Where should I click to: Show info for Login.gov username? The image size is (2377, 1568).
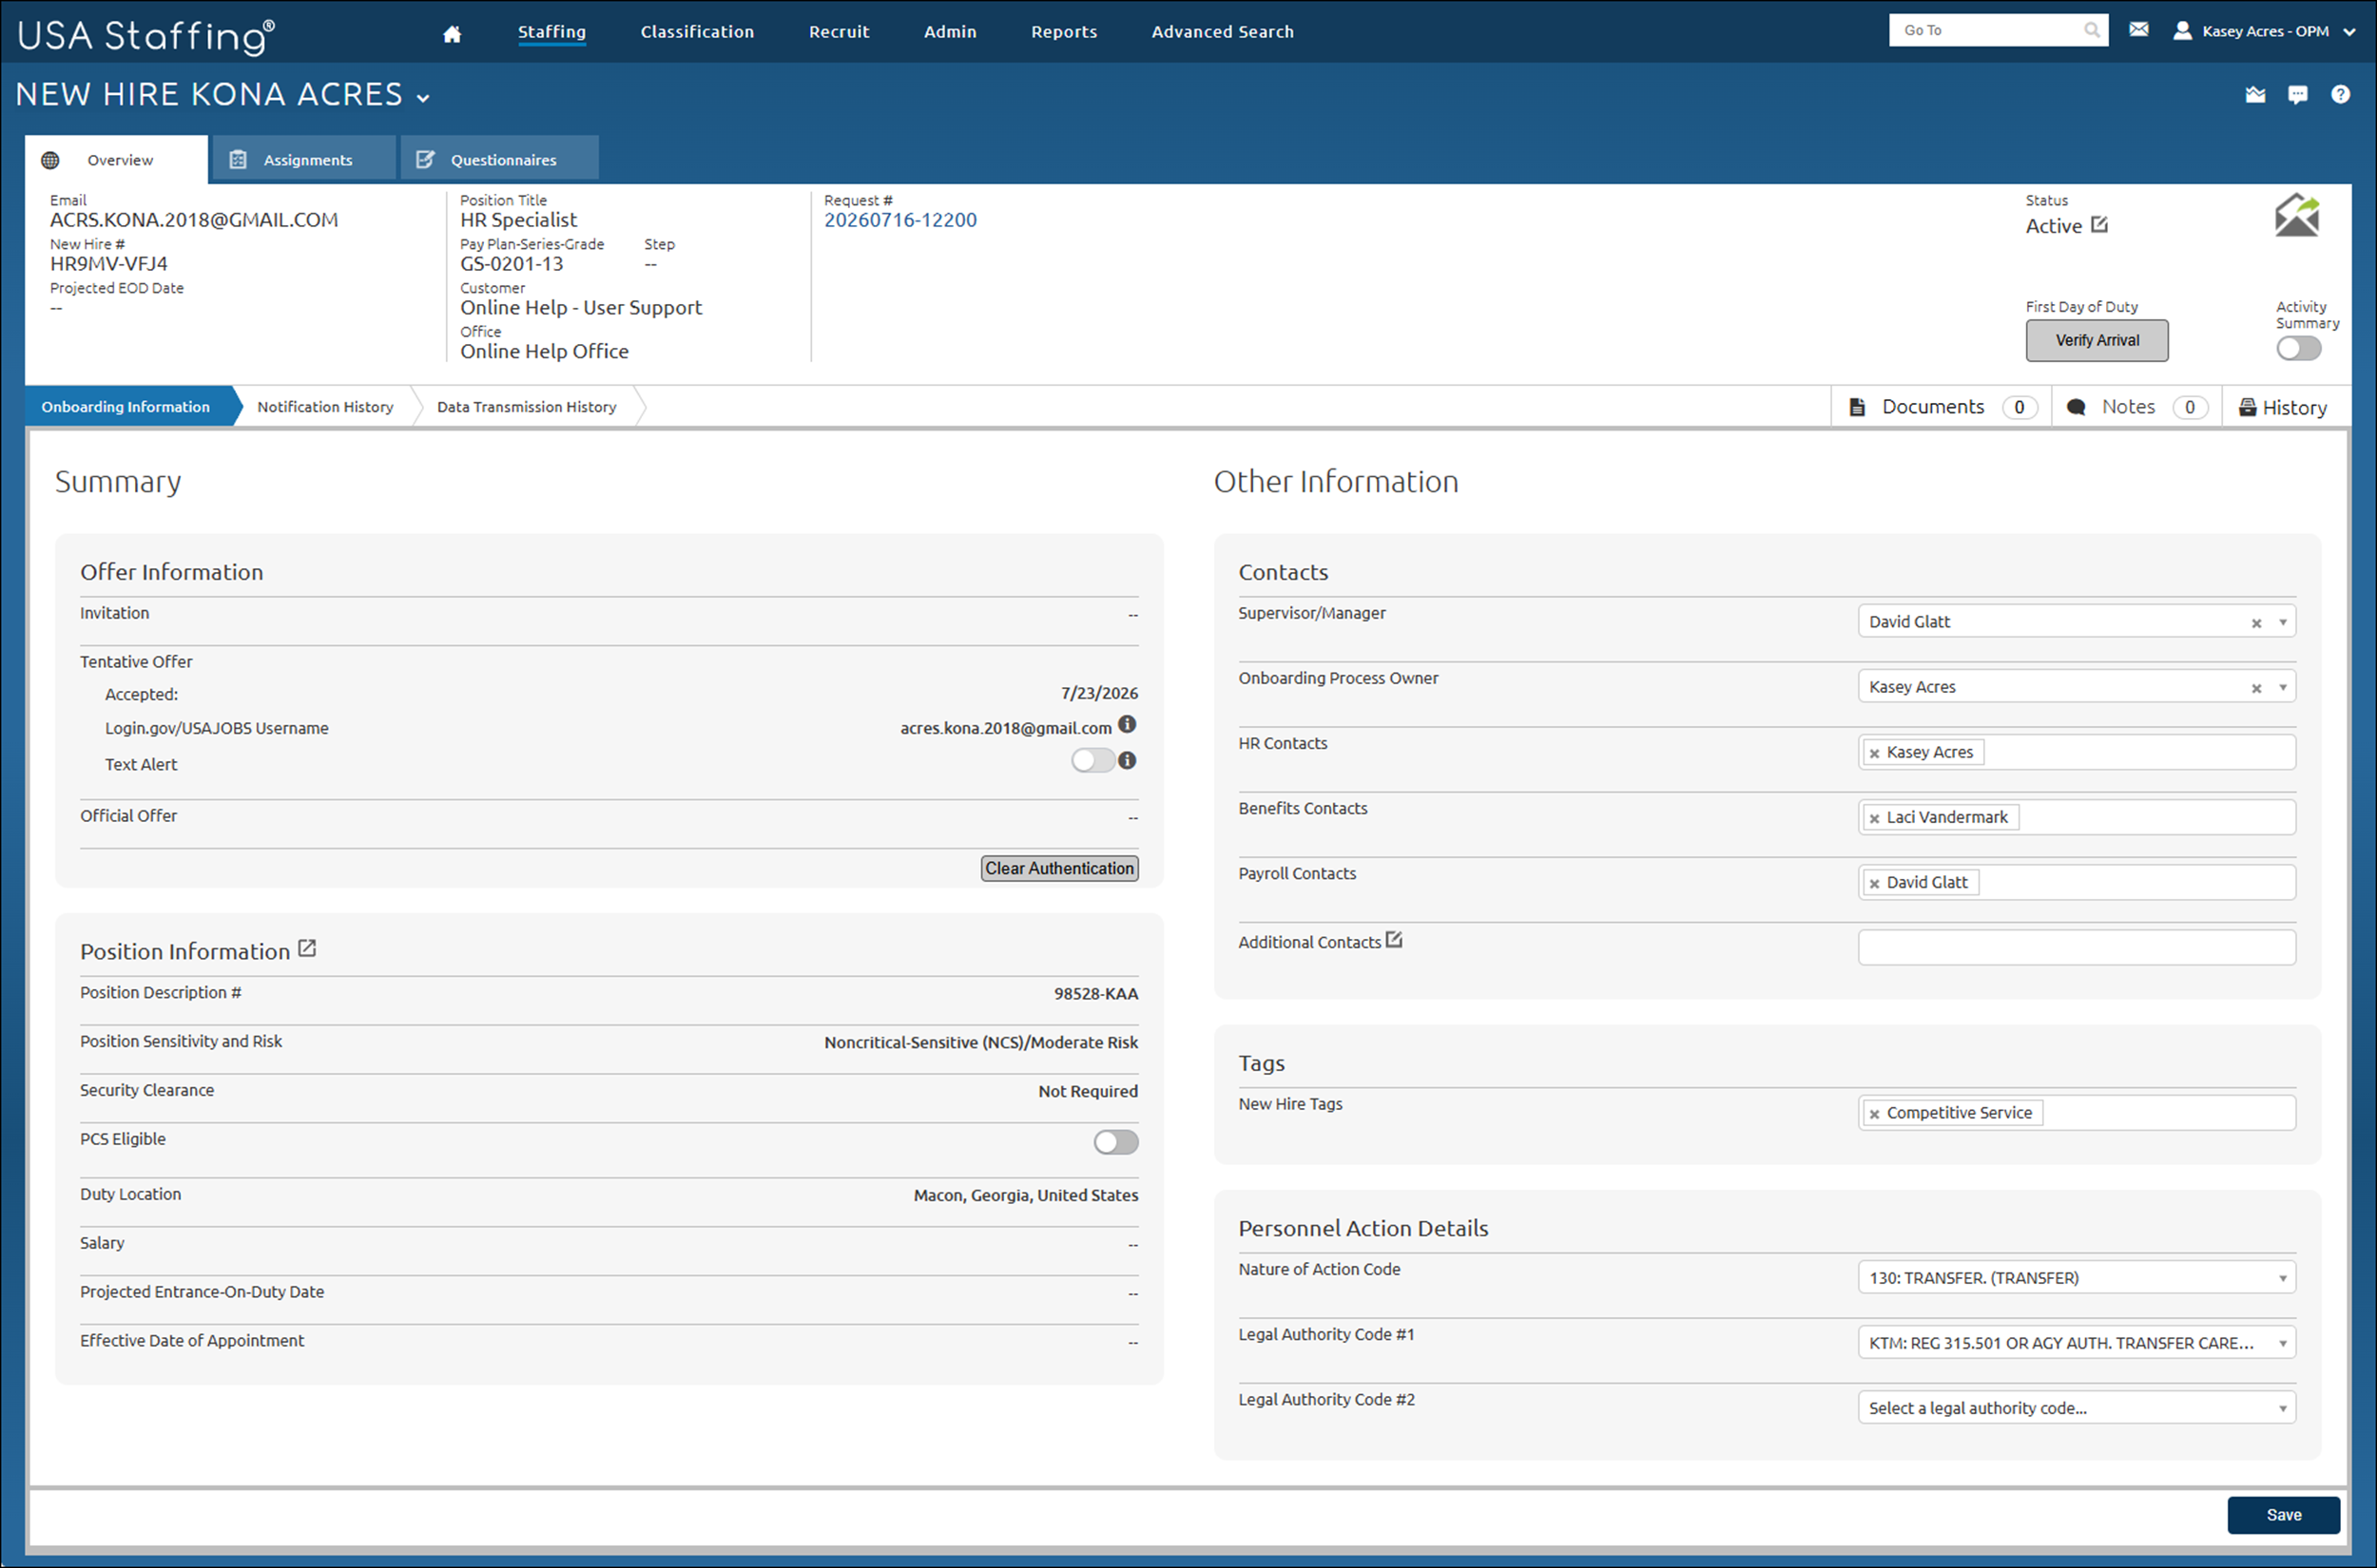1128,724
